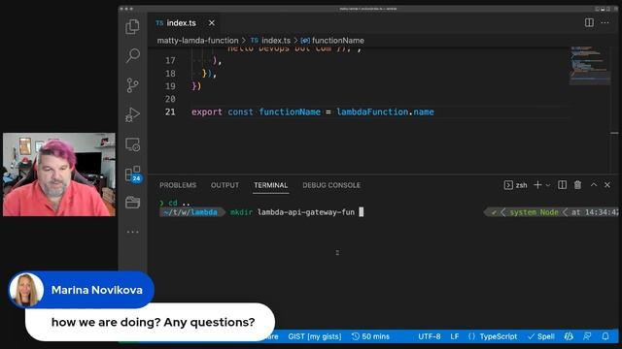Open Extensions view with 24 badge
This screenshot has width=622, height=349.
(133, 174)
